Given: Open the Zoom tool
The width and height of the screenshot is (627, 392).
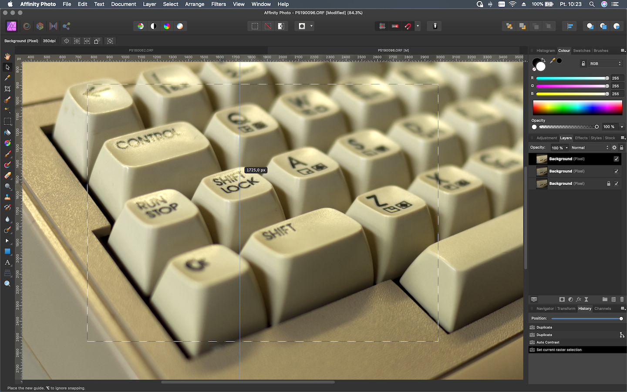Looking at the screenshot, I should tap(7, 284).
